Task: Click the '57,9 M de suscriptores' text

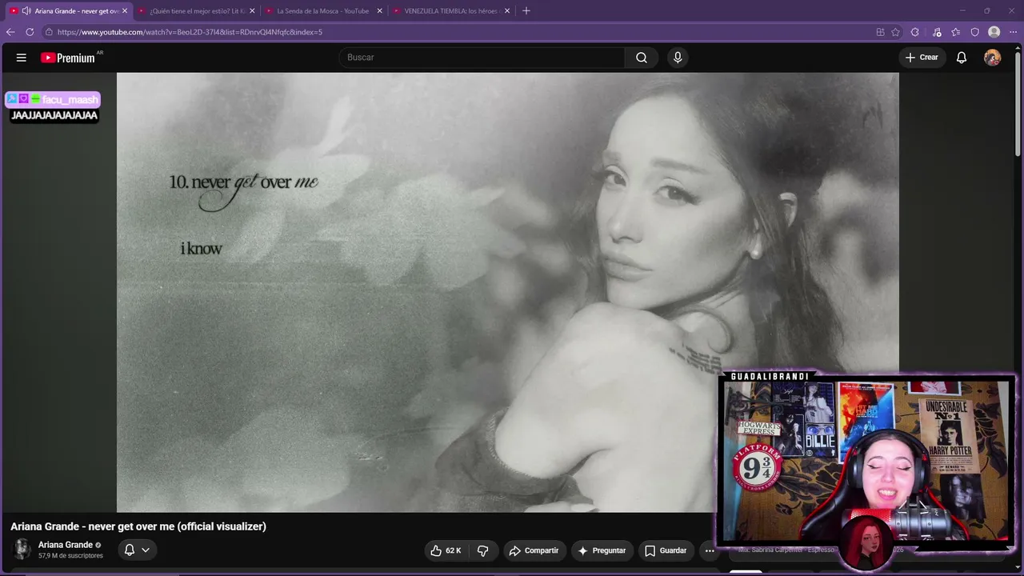Action: click(70, 556)
